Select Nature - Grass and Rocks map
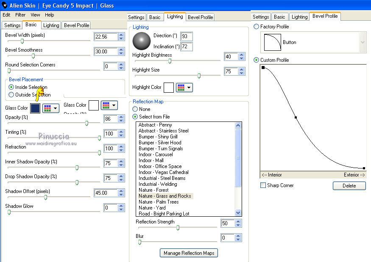The image size is (371, 262). (x=165, y=196)
